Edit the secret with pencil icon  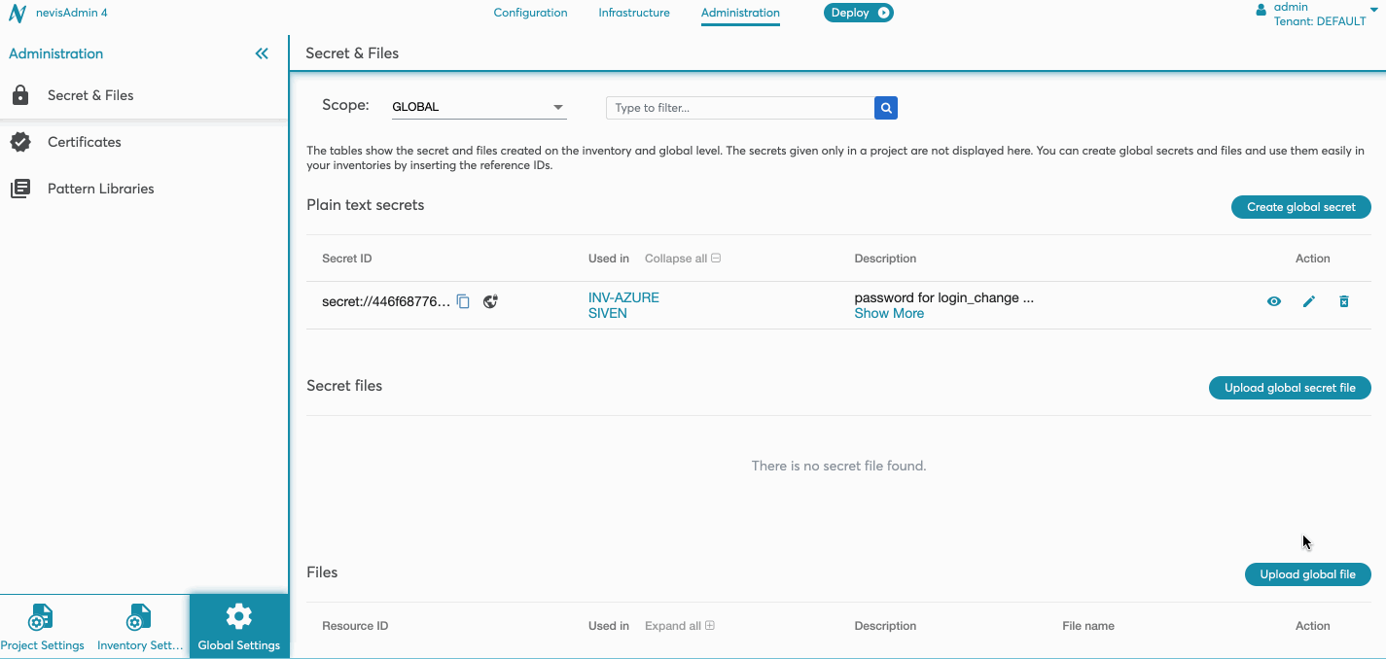[1308, 301]
